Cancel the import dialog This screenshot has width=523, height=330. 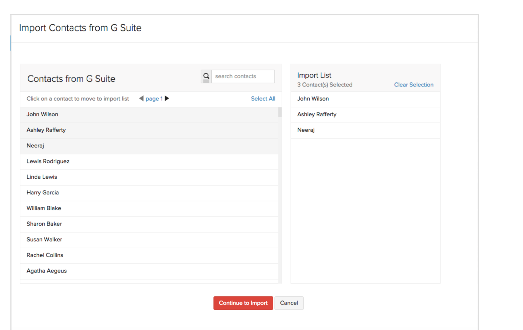pos(289,303)
